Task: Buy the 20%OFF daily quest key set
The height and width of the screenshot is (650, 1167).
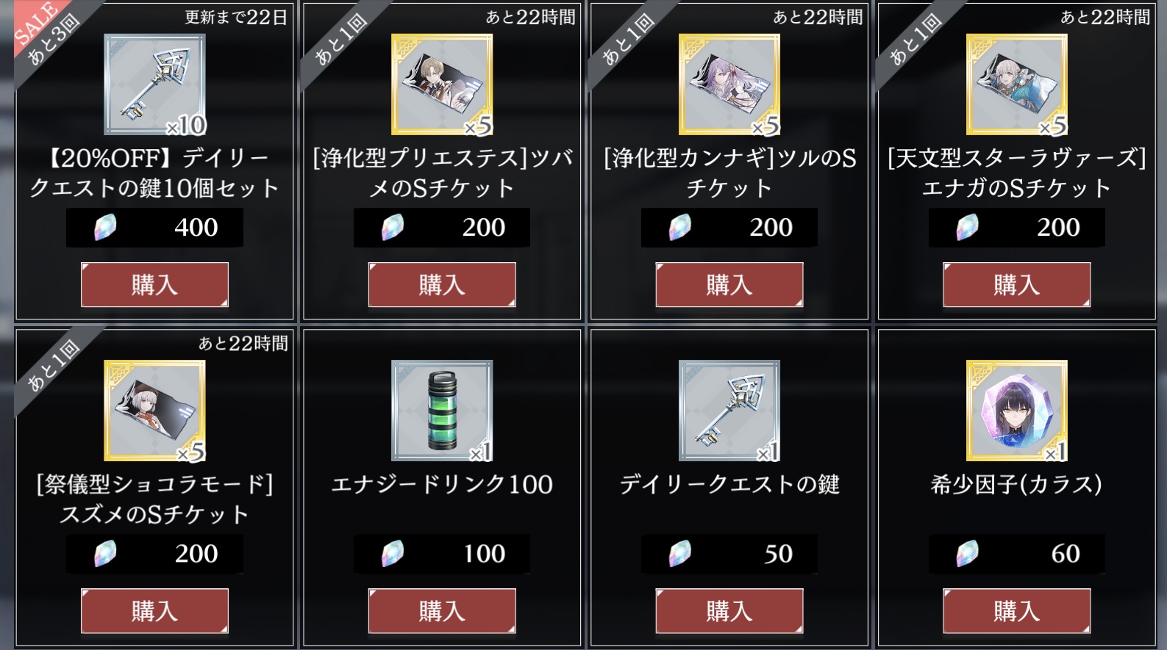Action: tap(154, 284)
